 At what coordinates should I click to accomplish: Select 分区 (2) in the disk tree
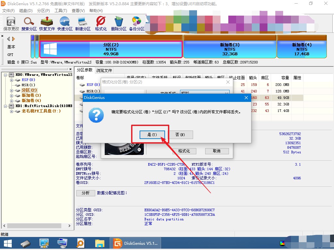[x=29, y=90]
